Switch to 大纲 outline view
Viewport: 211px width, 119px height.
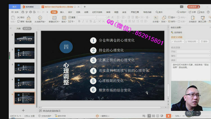(x=18, y=28)
